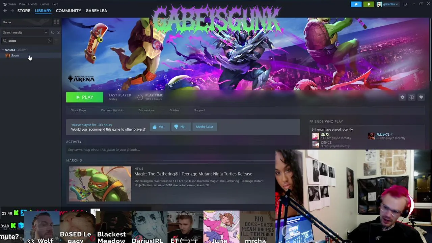Viewport: 432px width, 243px height.
Task: Open the View menu
Action: (22, 4)
